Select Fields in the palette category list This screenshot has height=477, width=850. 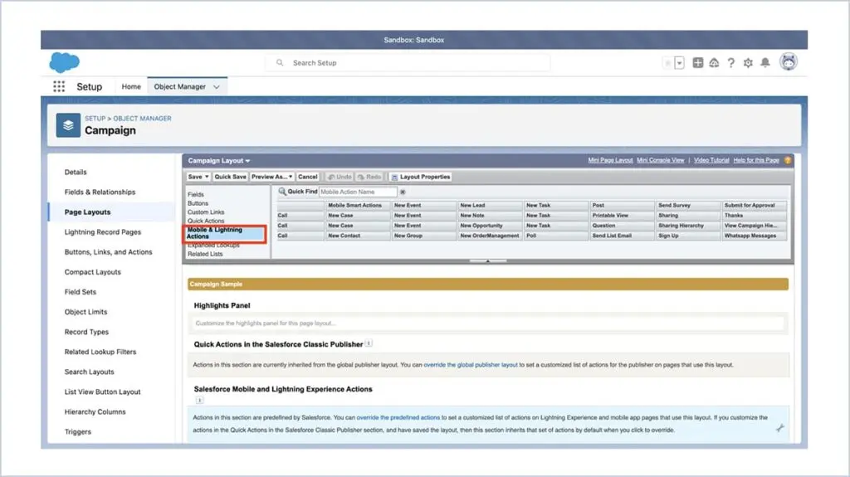click(196, 194)
